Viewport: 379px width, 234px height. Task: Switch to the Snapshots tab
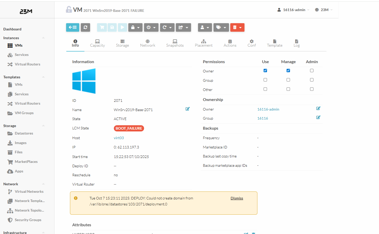[x=175, y=43]
